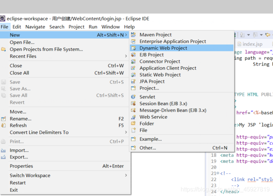Open the Navigate menu

(35, 27)
